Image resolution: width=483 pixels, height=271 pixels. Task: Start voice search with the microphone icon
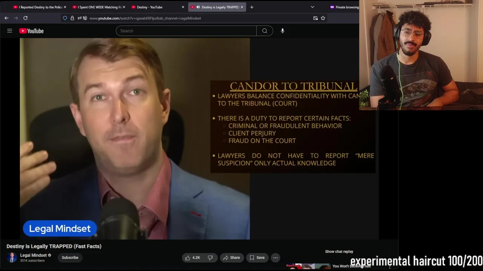[282, 31]
